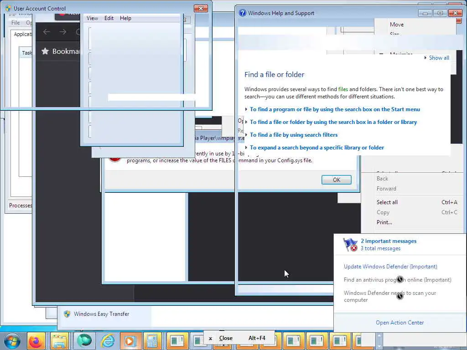Click the 'Find a file or folder' heading

click(x=274, y=75)
